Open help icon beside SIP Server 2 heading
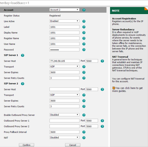The width and height of the screenshot is (148, 147). click(22, 84)
